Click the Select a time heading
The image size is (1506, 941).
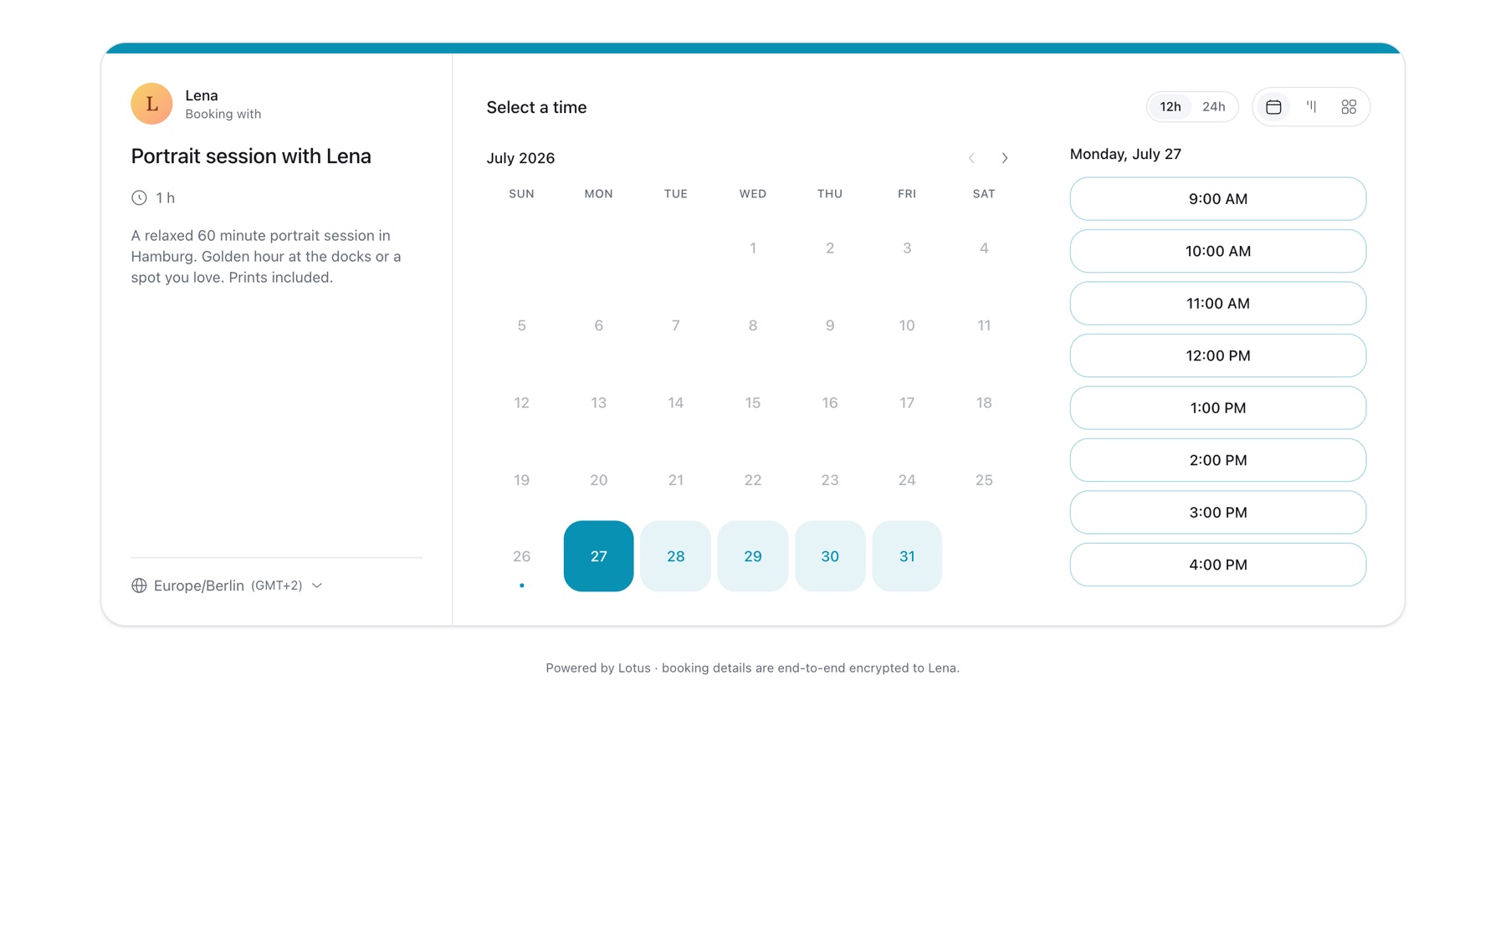click(536, 107)
